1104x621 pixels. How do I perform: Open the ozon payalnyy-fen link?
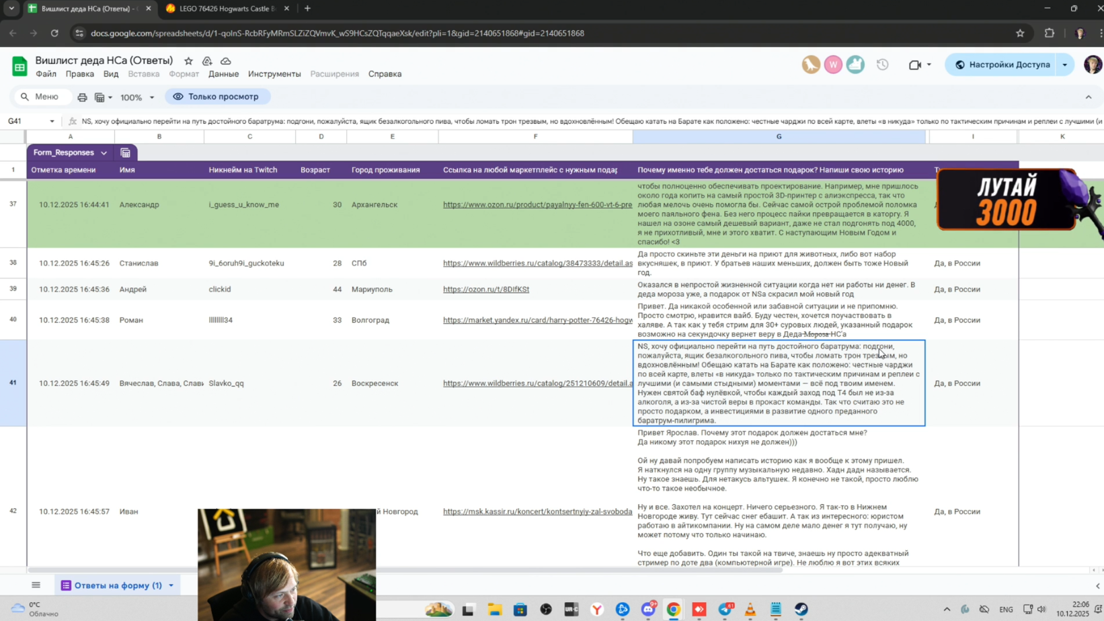coord(537,204)
